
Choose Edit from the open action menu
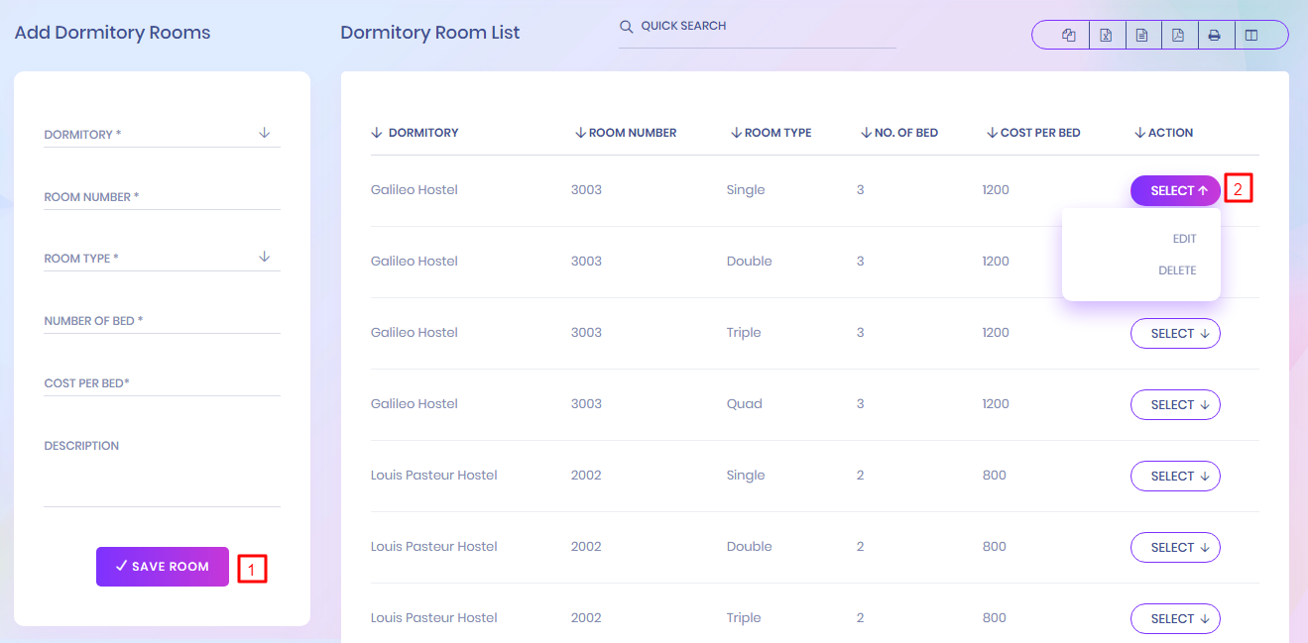point(1184,239)
